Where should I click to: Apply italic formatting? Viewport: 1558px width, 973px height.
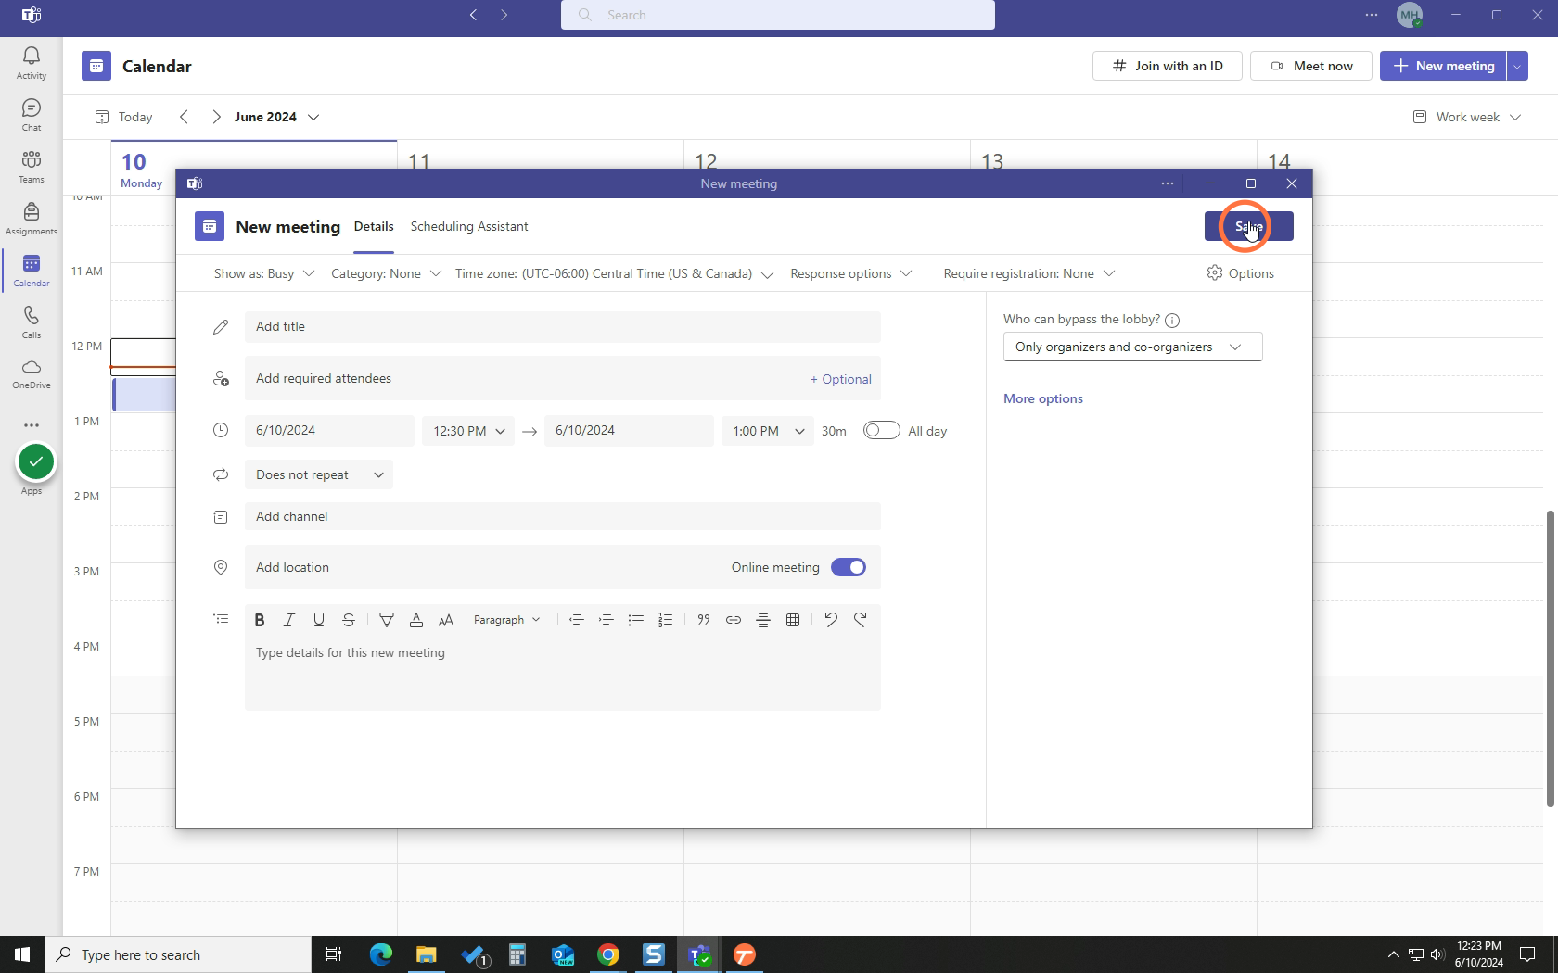[289, 620]
